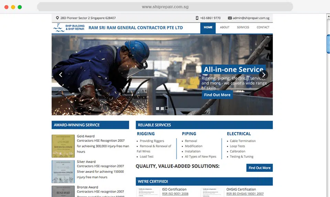Click the PIPING heading
The image size is (330, 197).
click(x=189, y=134)
